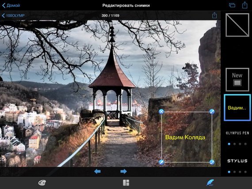Select the Вадим... signature thumbnail

[x=237, y=108]
